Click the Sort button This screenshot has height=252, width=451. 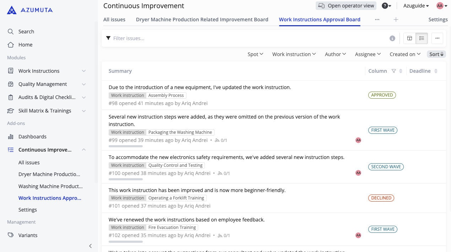(436, 54)
